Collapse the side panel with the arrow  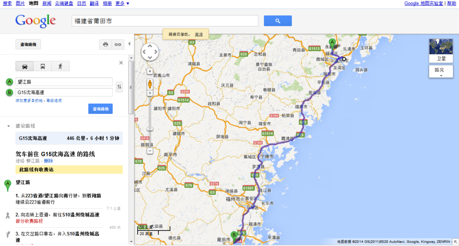point(129,44)
